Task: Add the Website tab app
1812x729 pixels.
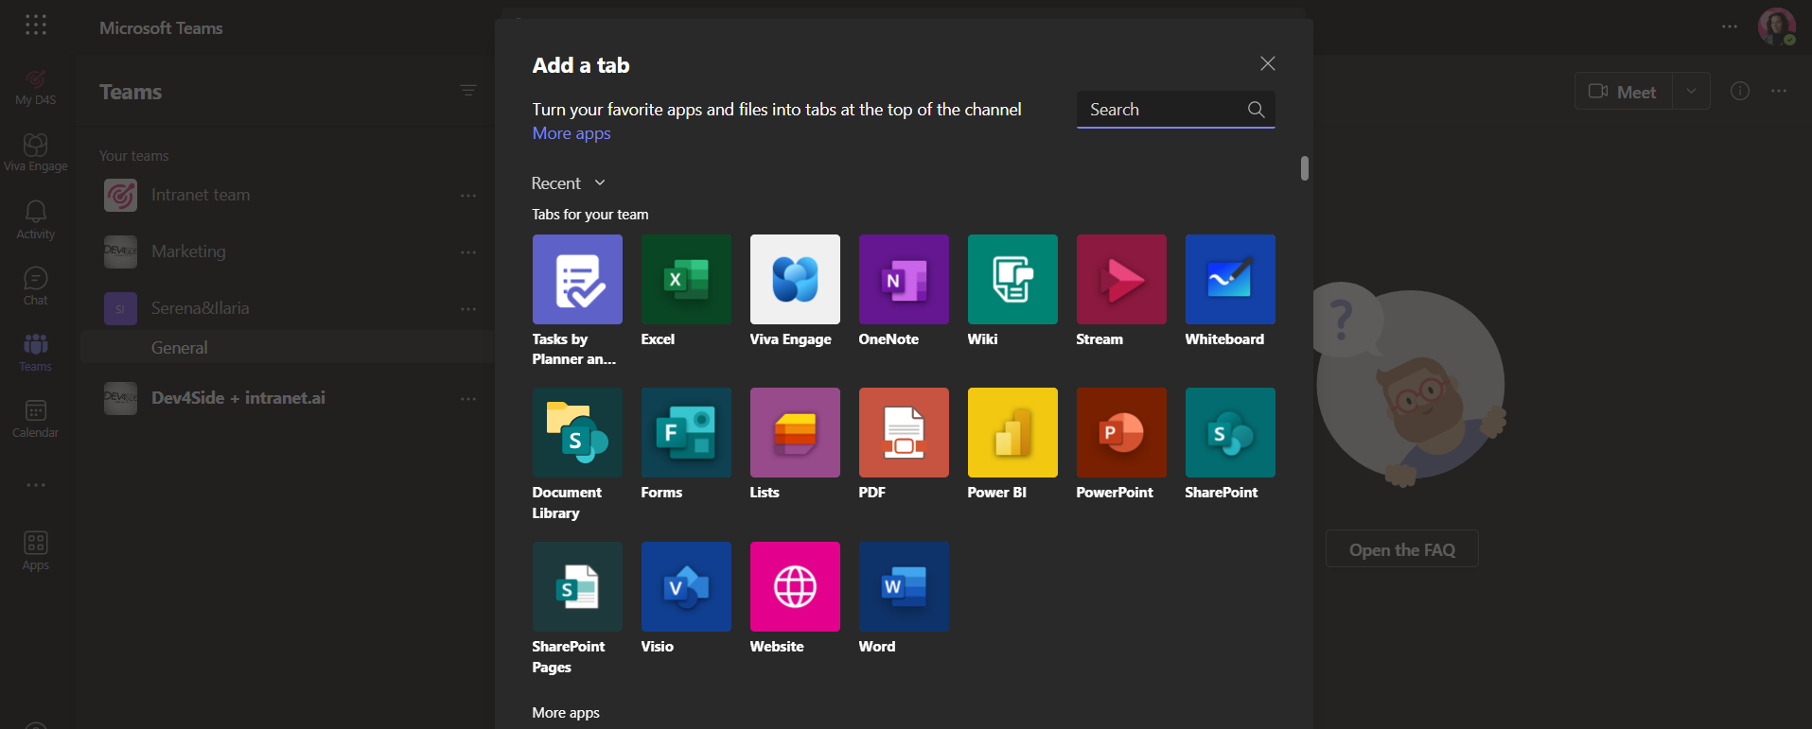Action: click(x=795, y=587)
